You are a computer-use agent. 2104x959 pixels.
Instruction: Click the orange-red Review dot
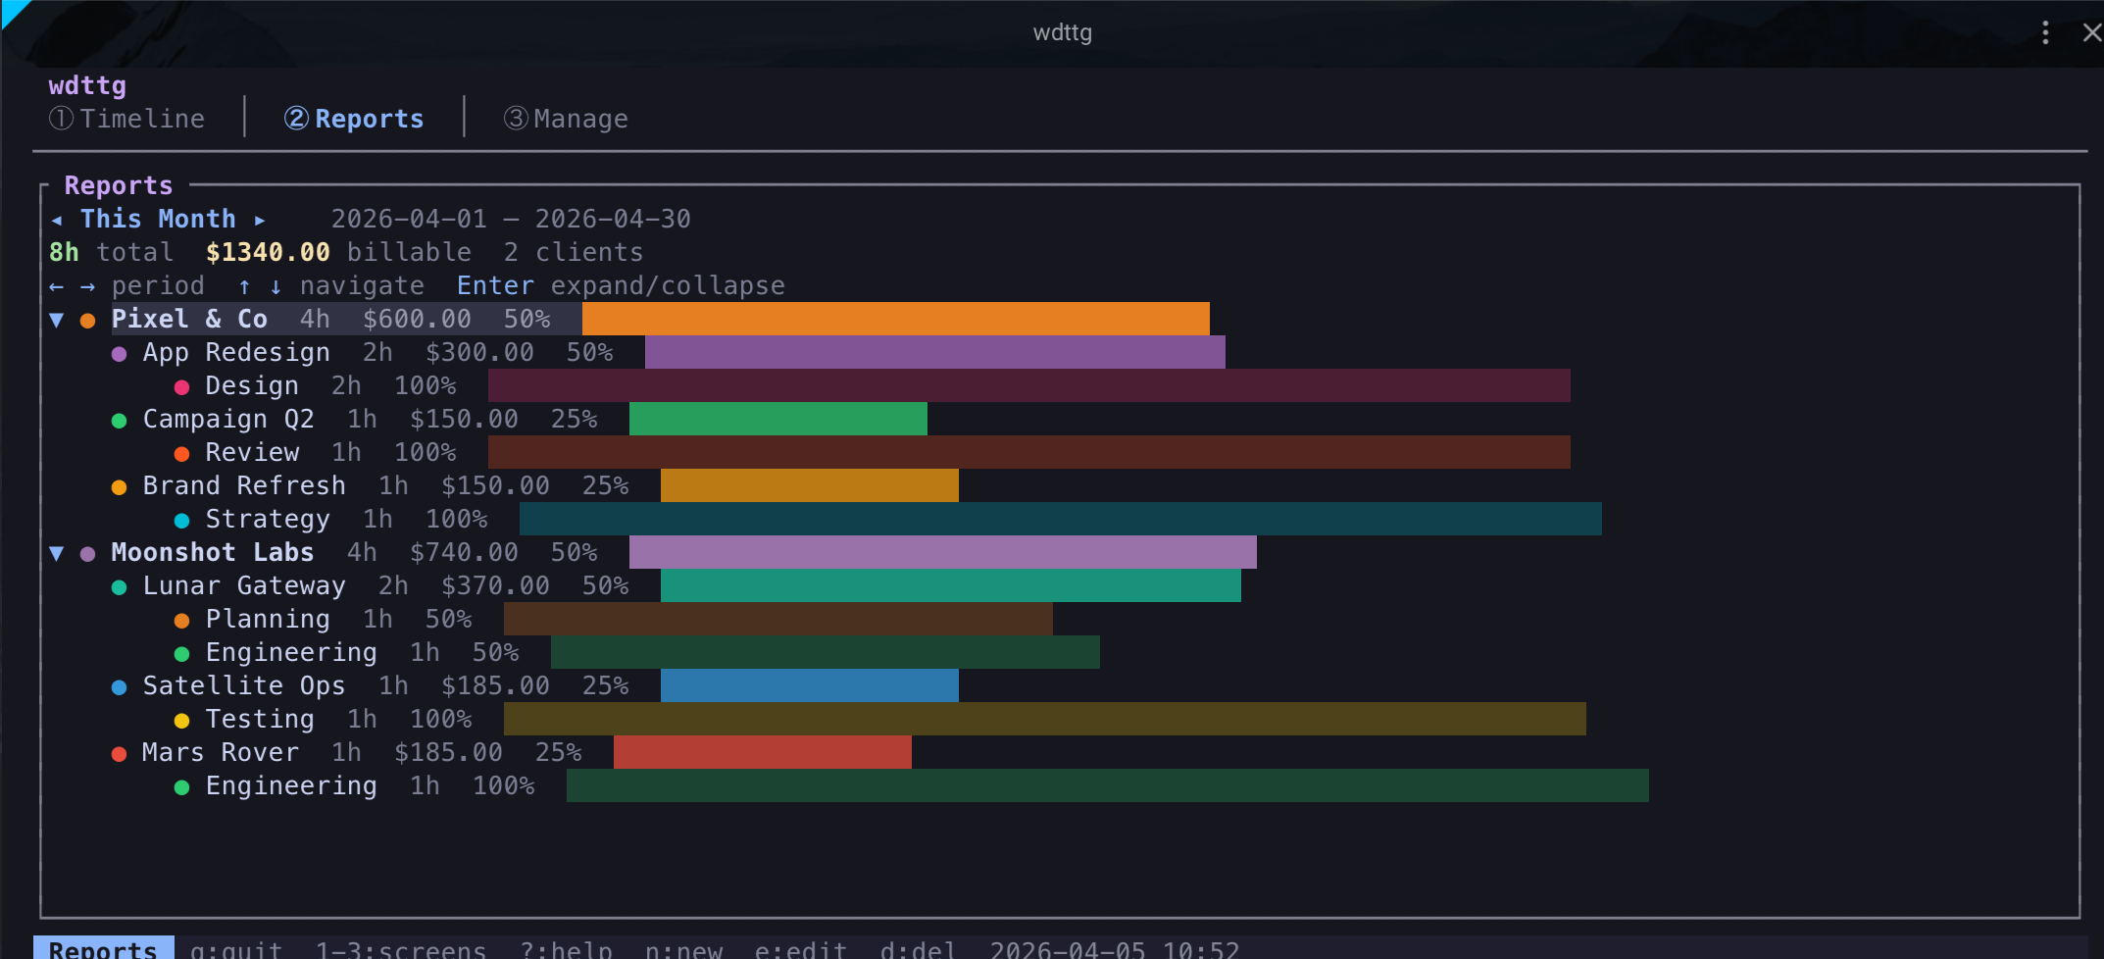tap(181, 454)
